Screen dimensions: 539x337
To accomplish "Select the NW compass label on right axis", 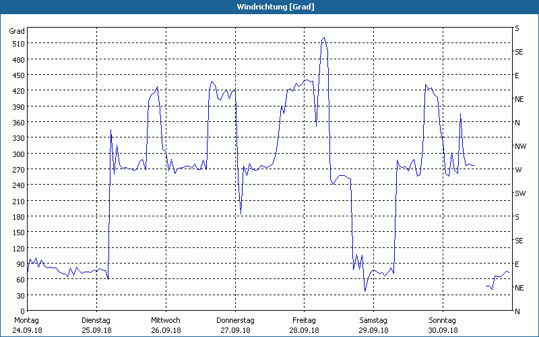I will click(x=520, y=146).
